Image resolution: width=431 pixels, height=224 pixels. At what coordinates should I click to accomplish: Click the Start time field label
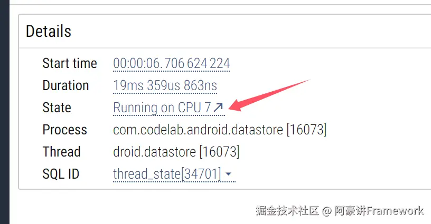tap(70, 64)
